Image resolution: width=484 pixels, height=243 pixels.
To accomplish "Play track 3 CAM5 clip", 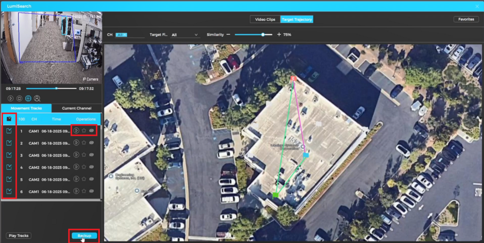I will tap(76, 155).
